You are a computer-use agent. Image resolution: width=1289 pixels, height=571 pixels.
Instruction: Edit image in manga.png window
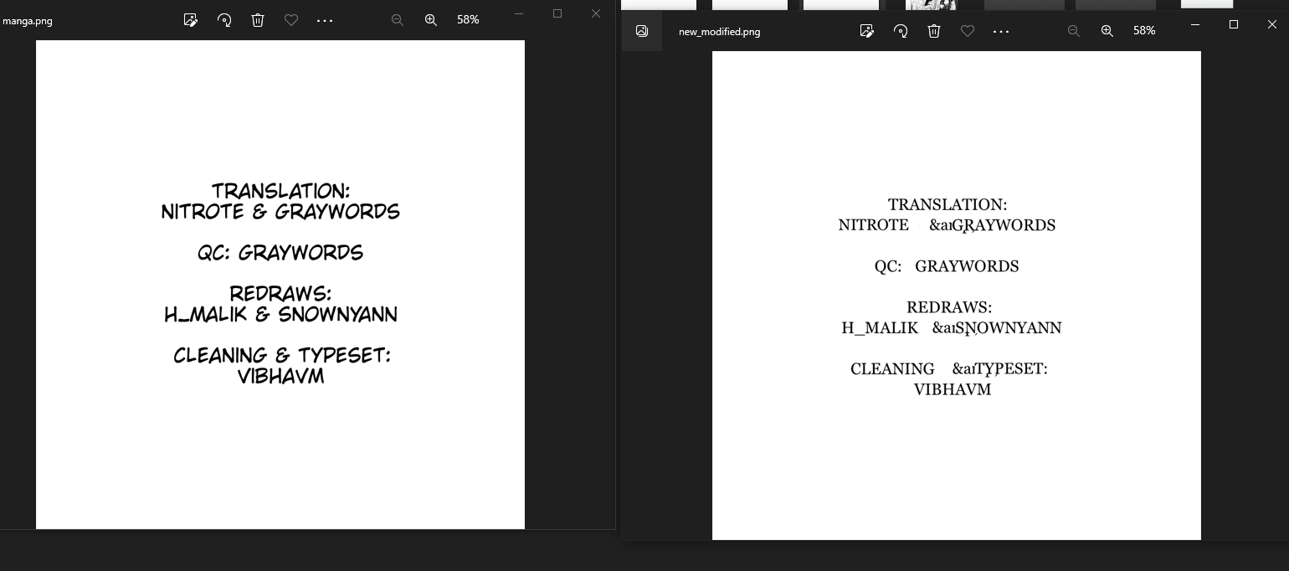click(191, 20)
